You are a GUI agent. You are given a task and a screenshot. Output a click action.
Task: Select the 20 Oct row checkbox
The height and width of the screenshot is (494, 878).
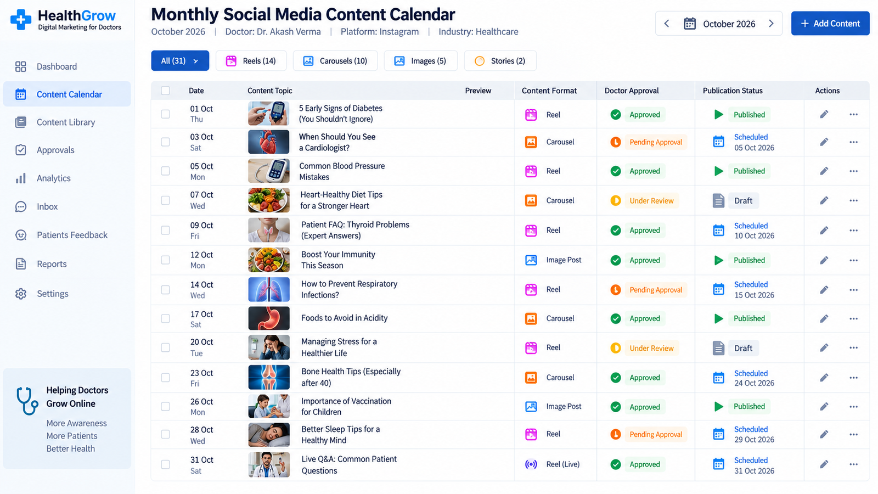(x=165, y=347)
